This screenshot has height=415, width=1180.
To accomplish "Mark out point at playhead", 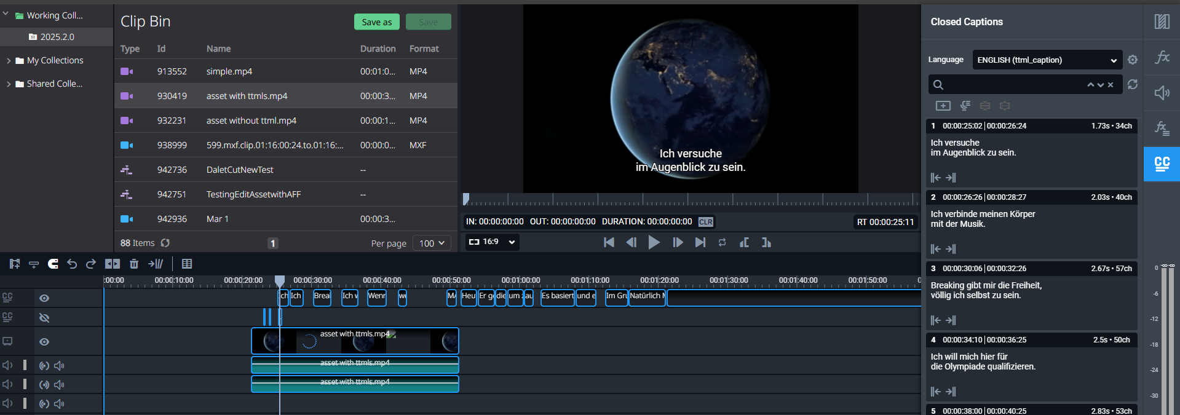I will (x=766, y=242).
